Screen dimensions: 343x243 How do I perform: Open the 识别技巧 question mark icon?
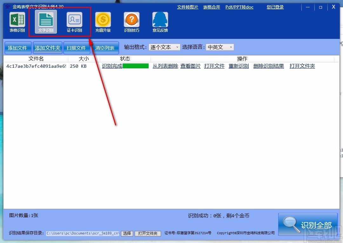[x=131, y=22]
